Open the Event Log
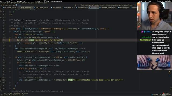The height and width of the screenshot is (96, 172). point(166,93)
